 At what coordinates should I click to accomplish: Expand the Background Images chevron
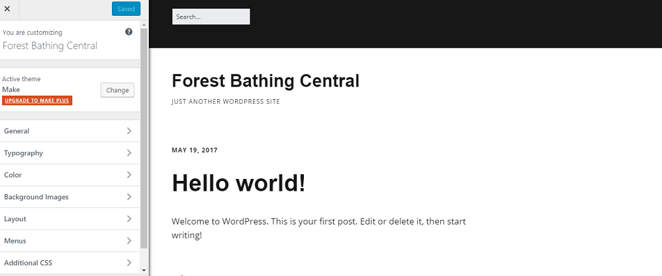pyautogui.click(x=129, y=197)
